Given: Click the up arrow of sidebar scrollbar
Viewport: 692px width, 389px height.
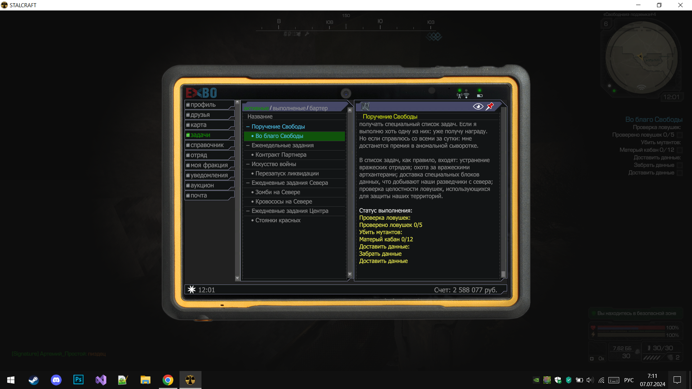Looking at the screenshot, I should click(x=237, y=102).
